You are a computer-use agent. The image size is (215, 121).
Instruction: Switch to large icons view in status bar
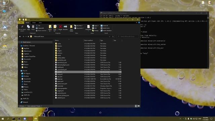138,106
